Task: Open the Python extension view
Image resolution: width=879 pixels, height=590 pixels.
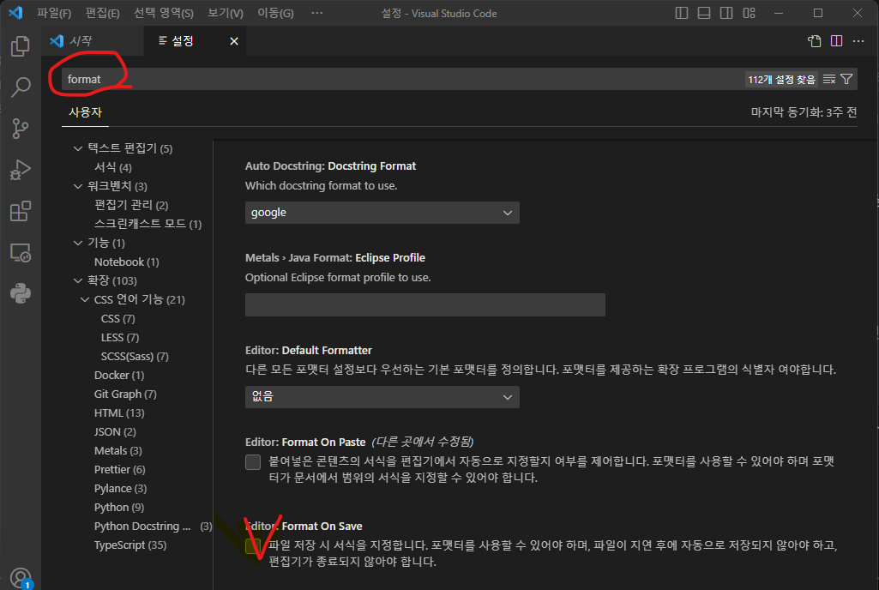Action: [x=21, y=293]
